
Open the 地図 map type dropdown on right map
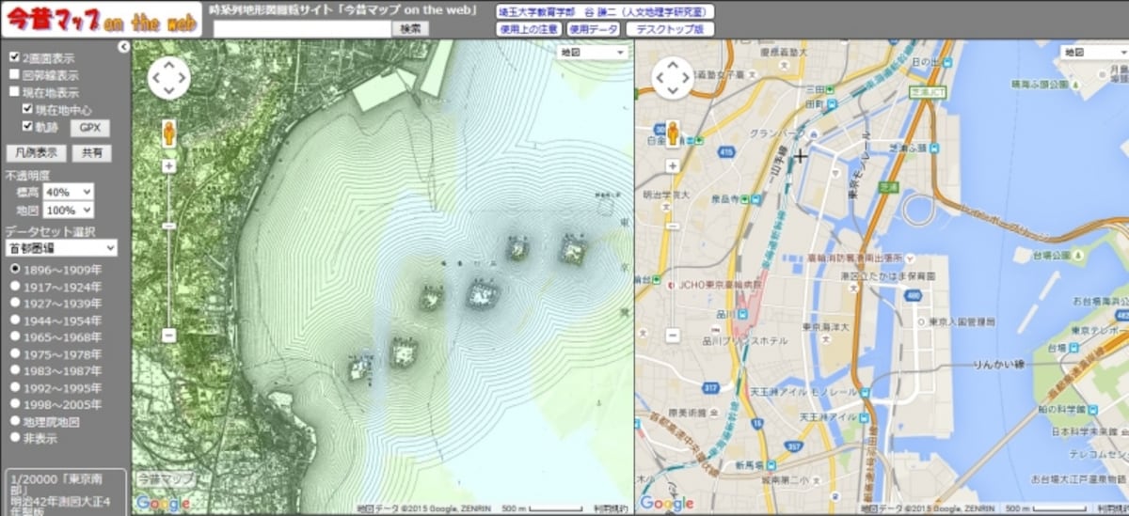[1094, 53]
